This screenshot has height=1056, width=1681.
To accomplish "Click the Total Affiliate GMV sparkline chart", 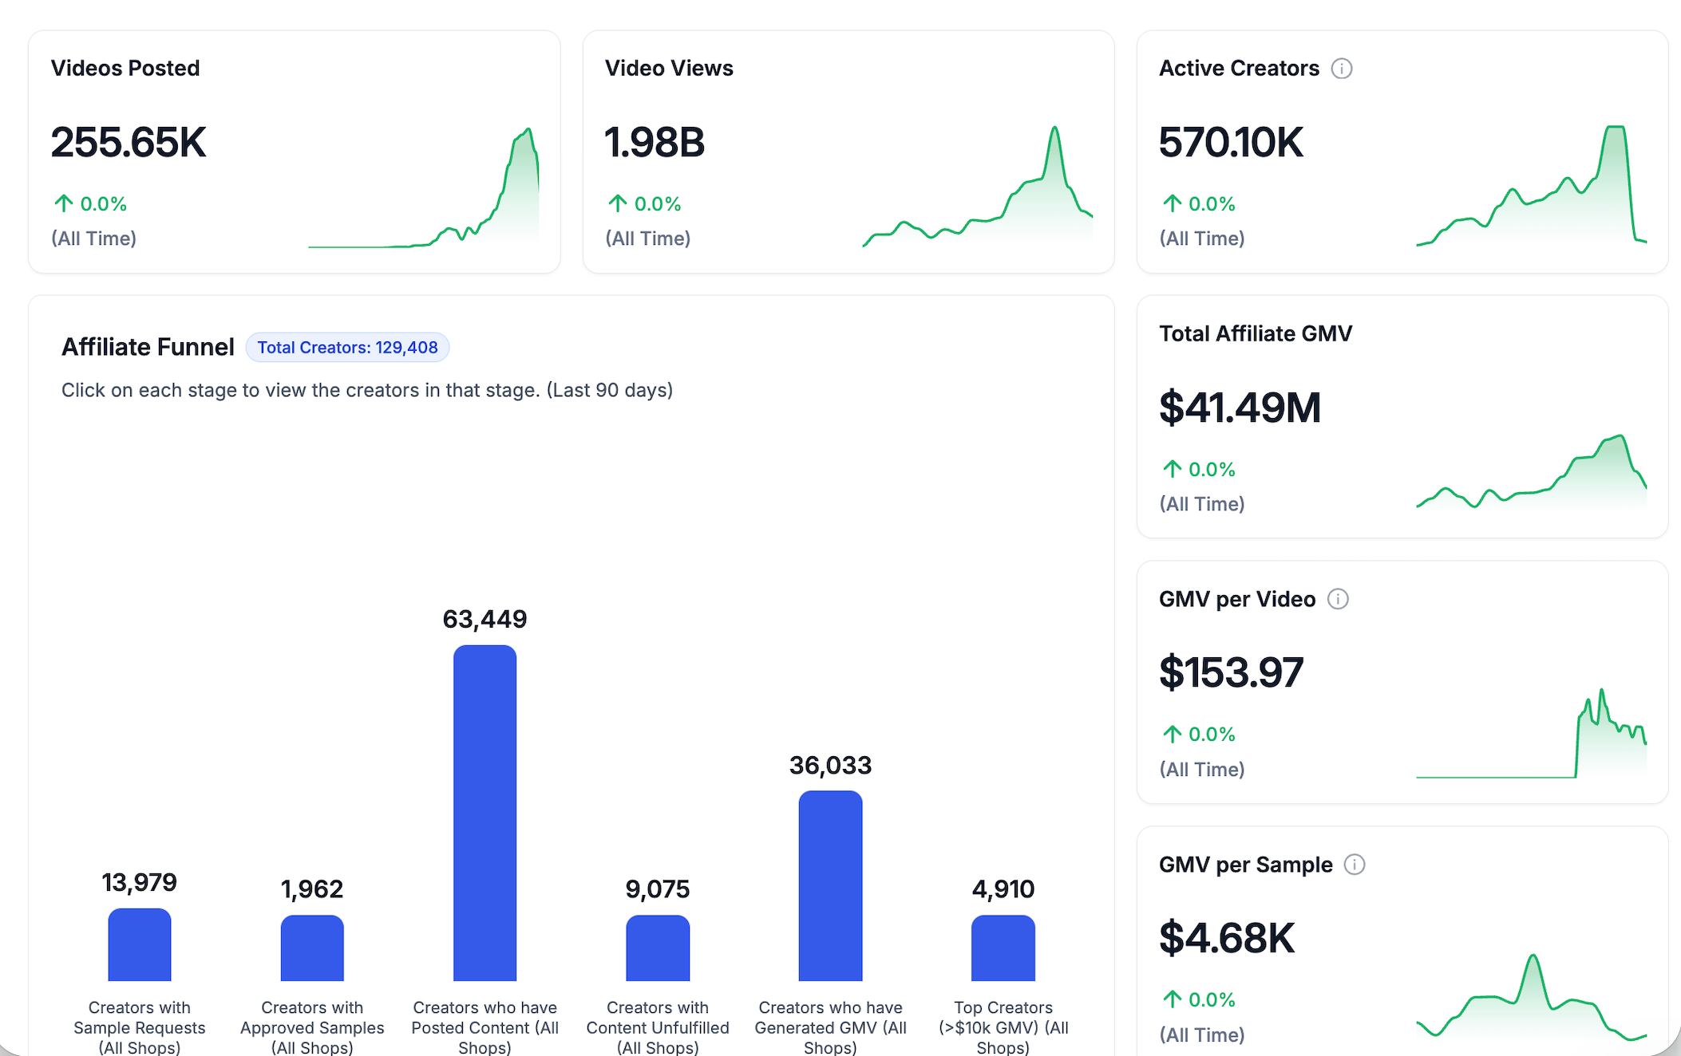I will click(1531, 475).
